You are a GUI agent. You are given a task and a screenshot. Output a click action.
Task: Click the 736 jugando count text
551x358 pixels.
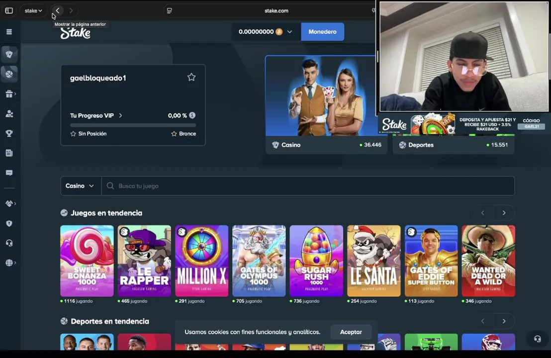pos(306,301)
